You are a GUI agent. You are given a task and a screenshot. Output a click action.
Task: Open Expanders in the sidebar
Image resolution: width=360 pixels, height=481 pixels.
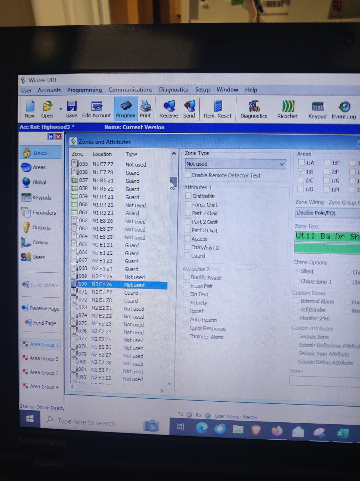tap(39, 213)
